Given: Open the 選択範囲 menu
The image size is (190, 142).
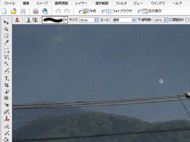Looking at the screenshot, I should click(x=102, y=3).
